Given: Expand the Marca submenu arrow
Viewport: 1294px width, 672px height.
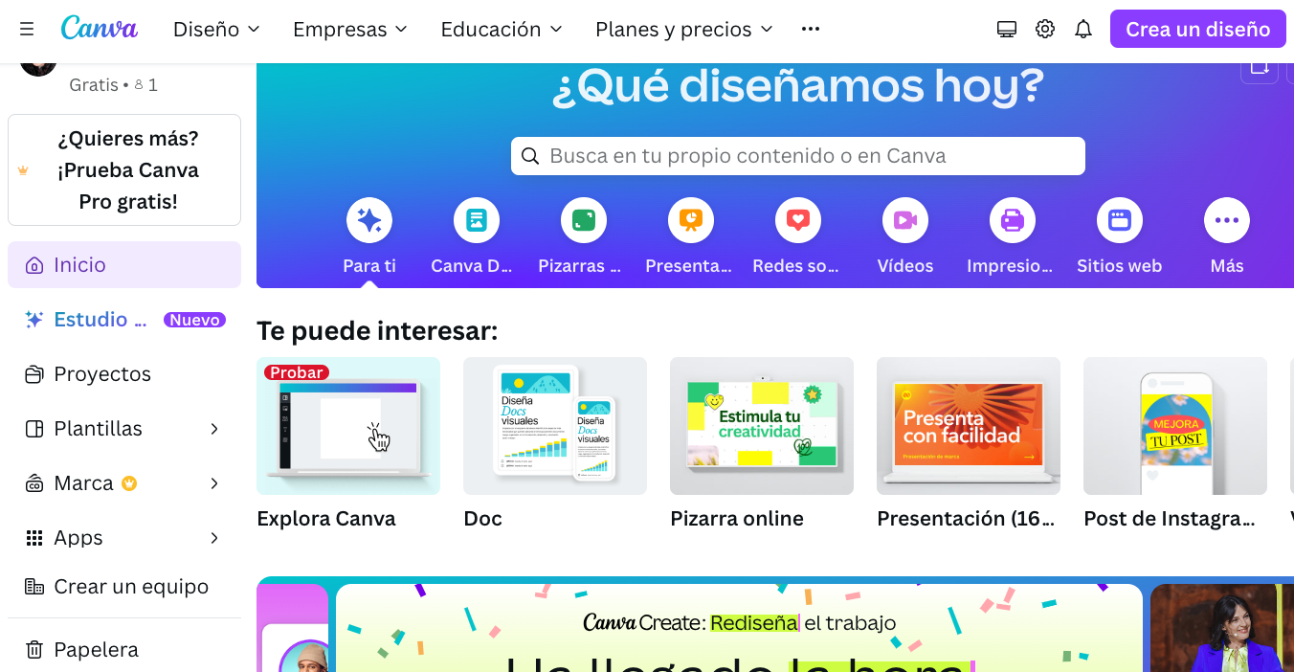Looking at the screenshot, I should [x=214, y=483].
